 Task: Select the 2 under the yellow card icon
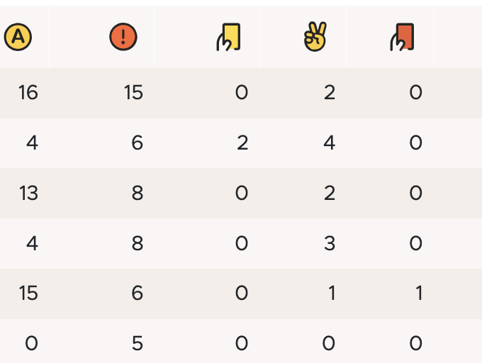pos(242,143)
